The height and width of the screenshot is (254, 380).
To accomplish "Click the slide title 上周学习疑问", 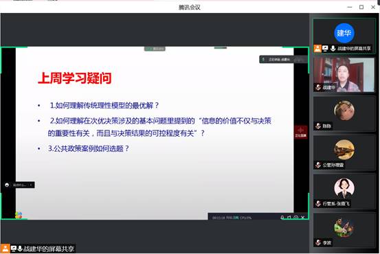I will 75,78.
